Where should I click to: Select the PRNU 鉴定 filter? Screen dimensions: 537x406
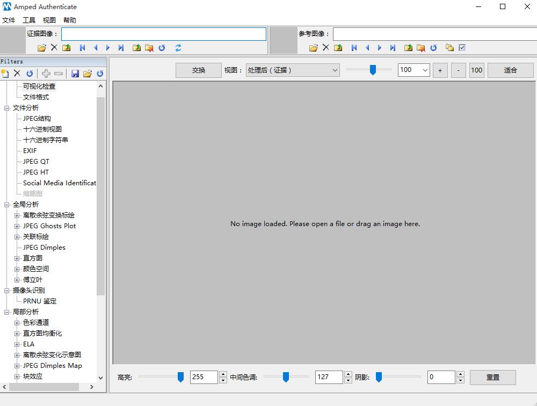[x=40, y=301]
